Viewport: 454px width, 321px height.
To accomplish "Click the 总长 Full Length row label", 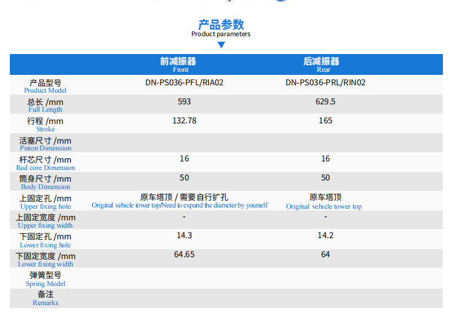I will [x=46, y=105].
